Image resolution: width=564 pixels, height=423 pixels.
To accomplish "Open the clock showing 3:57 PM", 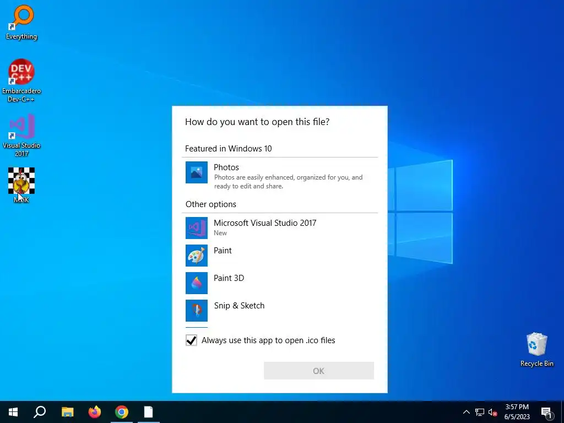I will [x=517, y=412].
